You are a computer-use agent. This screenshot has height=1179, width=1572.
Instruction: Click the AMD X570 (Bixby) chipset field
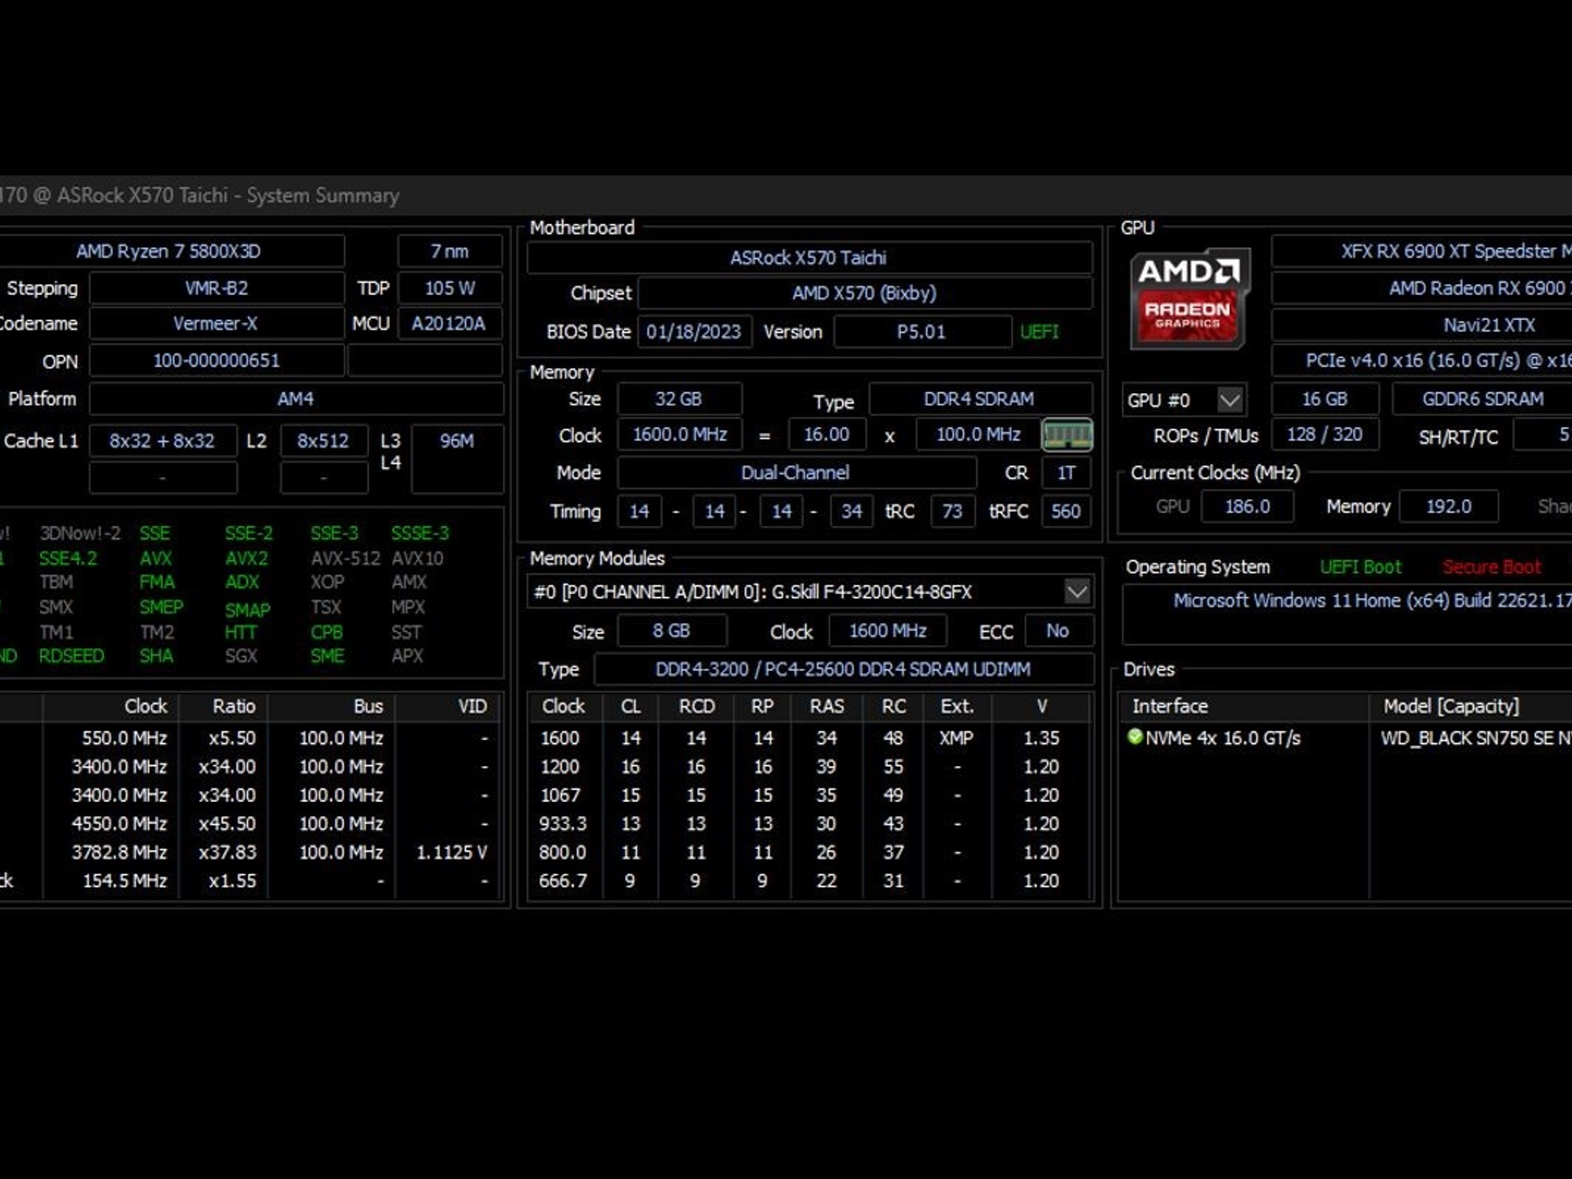tap(865, 293)
